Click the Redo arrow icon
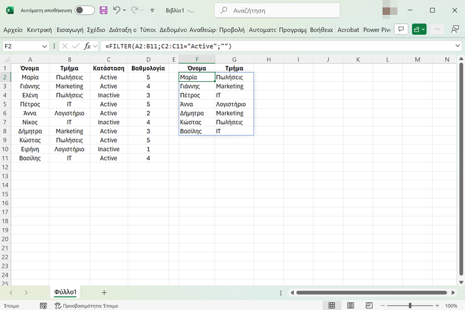Viewport: 465px width, 310px height. pyautogui.click(x=135, y=11)
